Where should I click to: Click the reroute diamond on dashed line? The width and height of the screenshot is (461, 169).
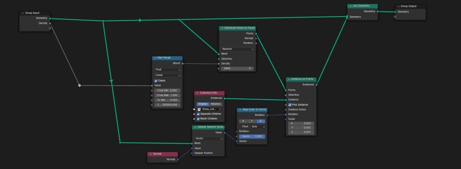tap(79, 85)
